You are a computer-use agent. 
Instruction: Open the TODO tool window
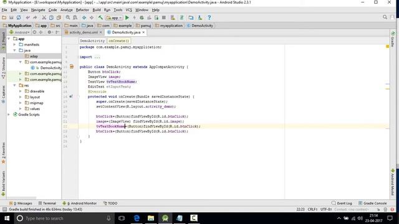(110, 203)
